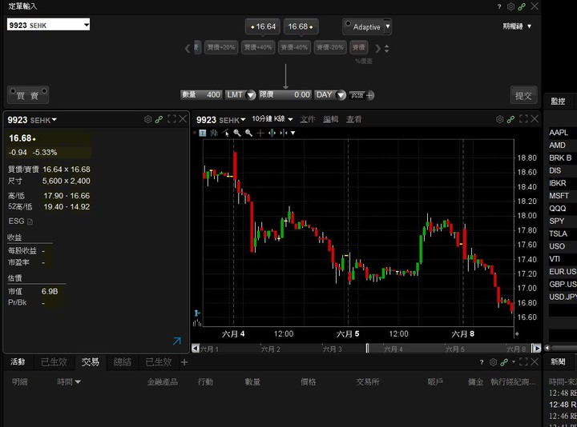Click quote details panel link chain icon
This screenshot has width=577, height=427.
159,119
